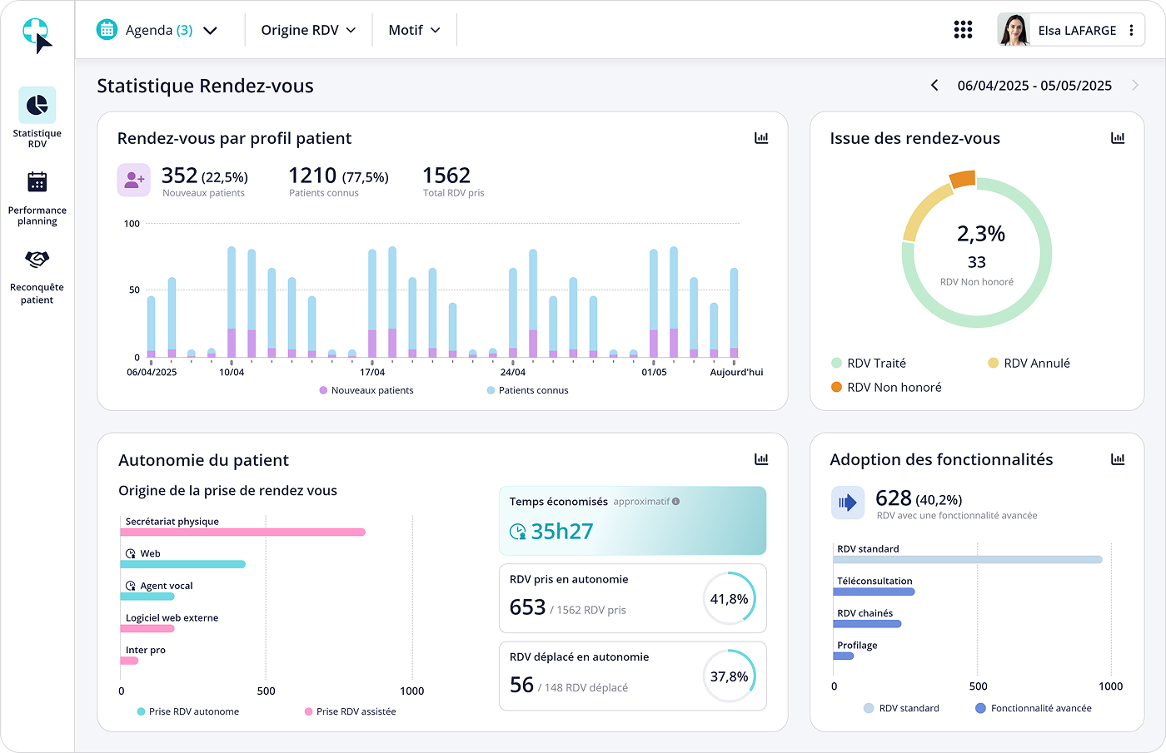
Task: Click the Agenda calendar icon
Action: tap(107, 30)
